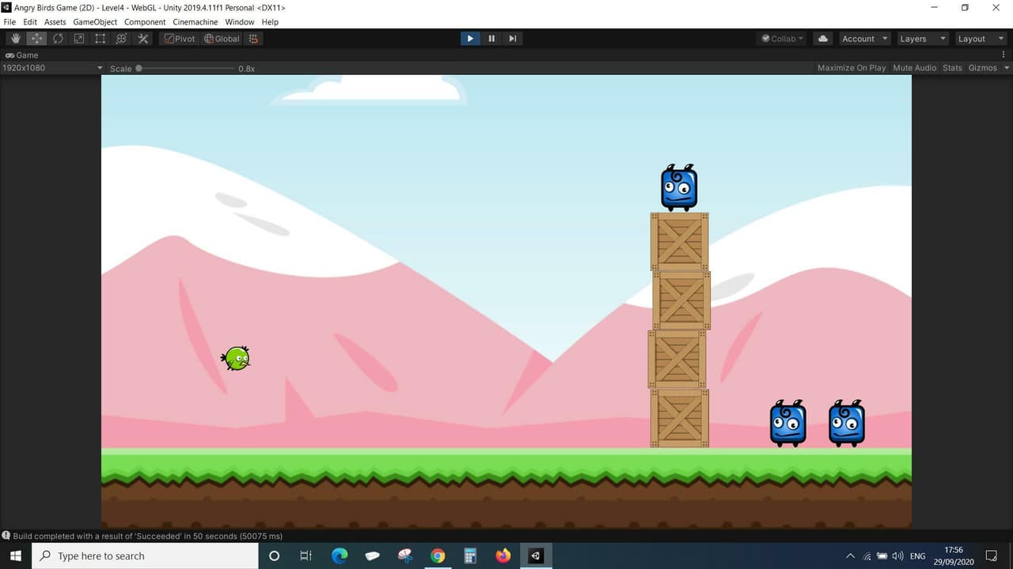Expand the Gizmos dropdown arrow
This screenshot has width=1013, height=569.
1007,68
